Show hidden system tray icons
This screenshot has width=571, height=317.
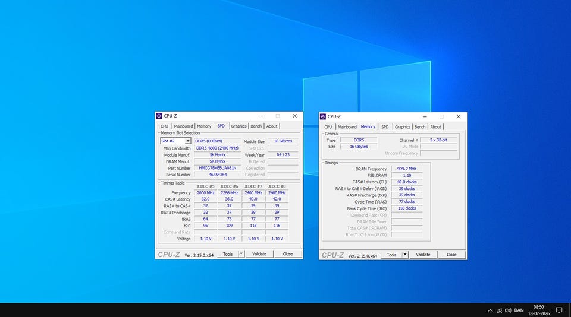click(490, 310)
